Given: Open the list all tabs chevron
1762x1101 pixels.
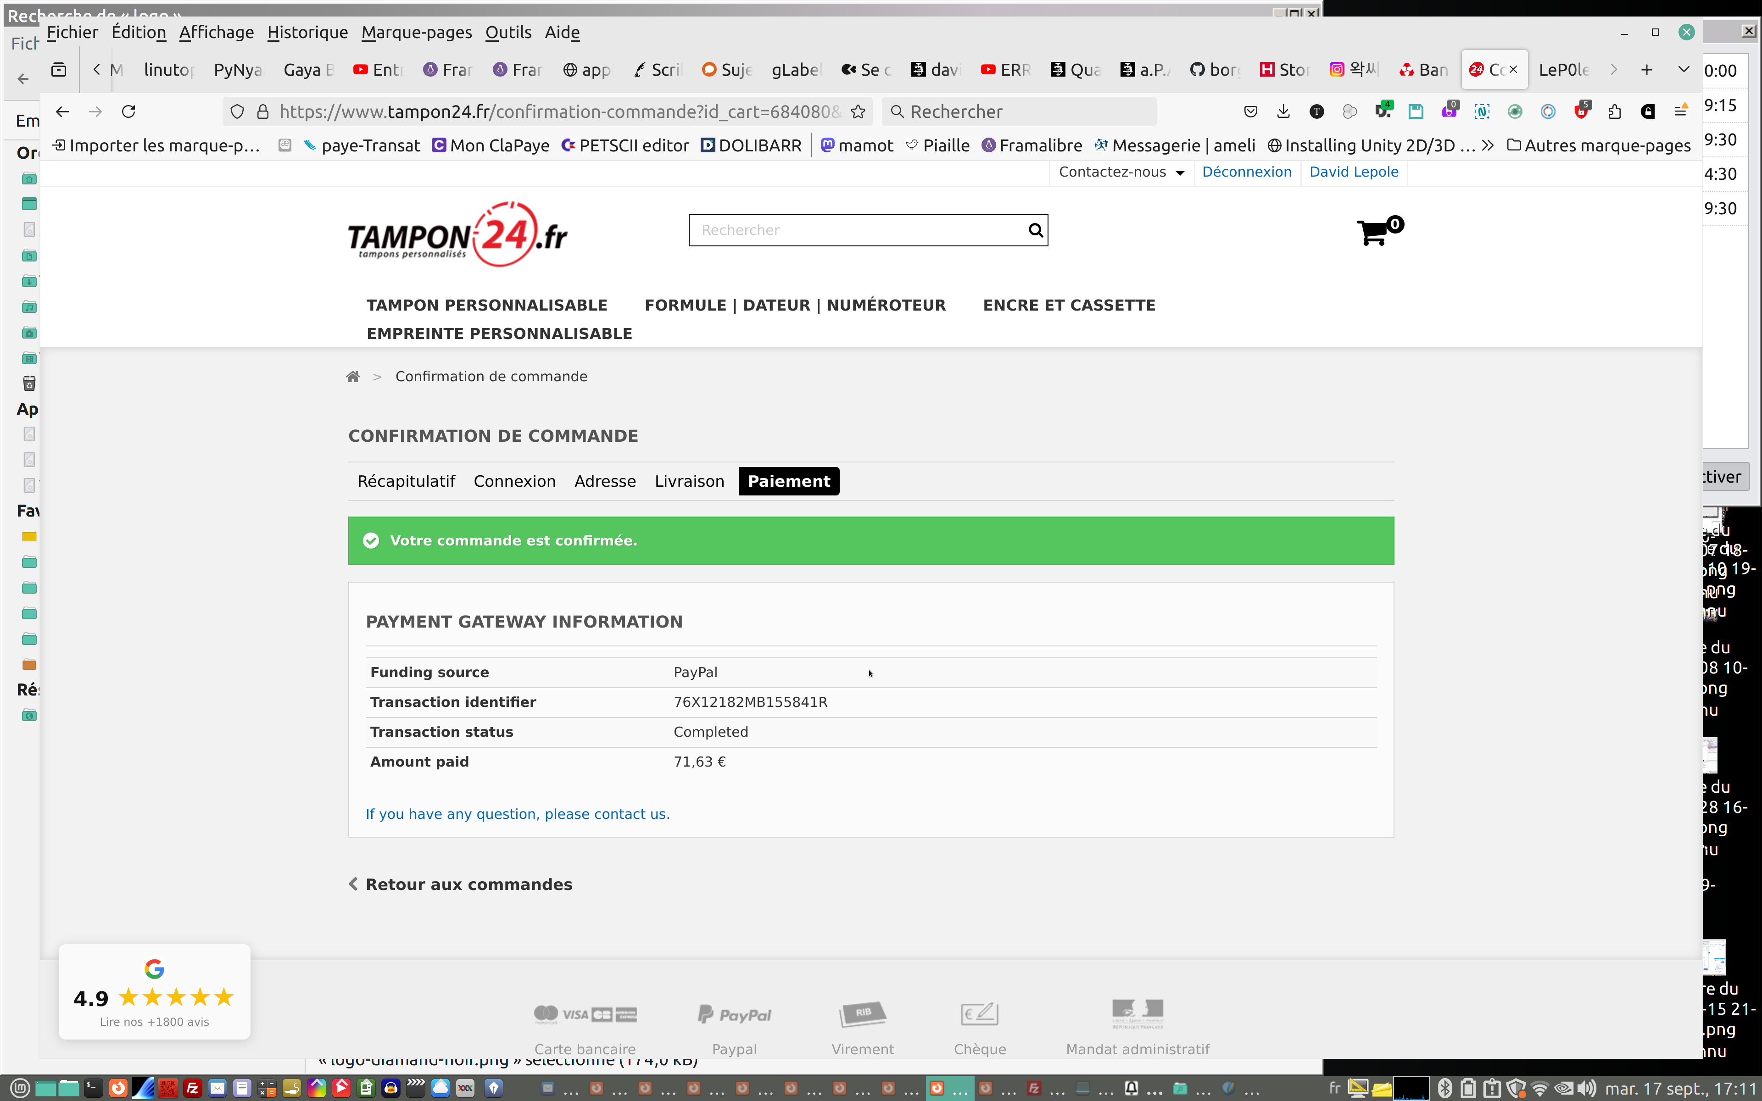Looking at the screenshot, I should (1684, 69).
